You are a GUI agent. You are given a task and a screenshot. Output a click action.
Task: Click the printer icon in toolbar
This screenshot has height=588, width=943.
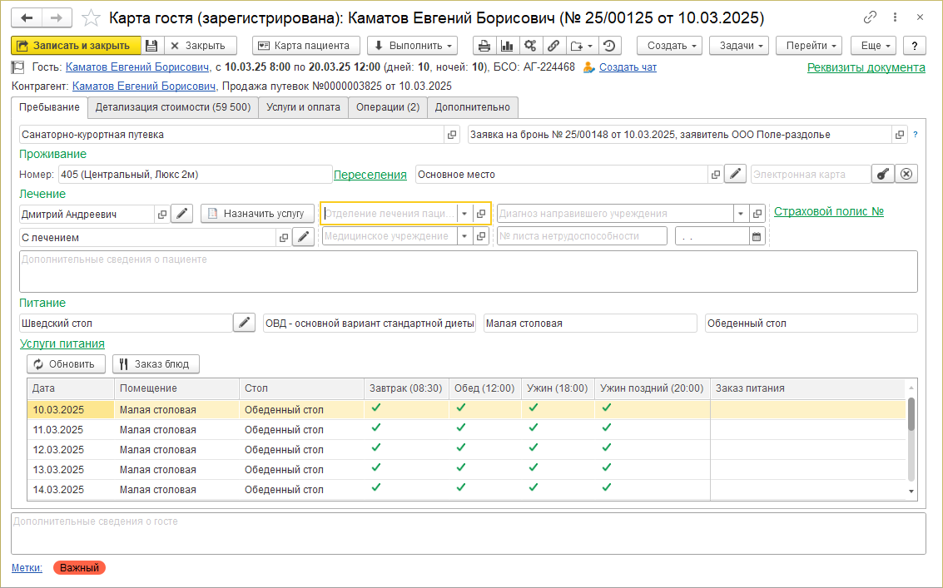pyautogui.click(x=484, y=46)
